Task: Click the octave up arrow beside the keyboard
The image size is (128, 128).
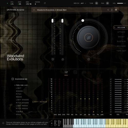Action: pyautogui.click(x=52, y=121)
